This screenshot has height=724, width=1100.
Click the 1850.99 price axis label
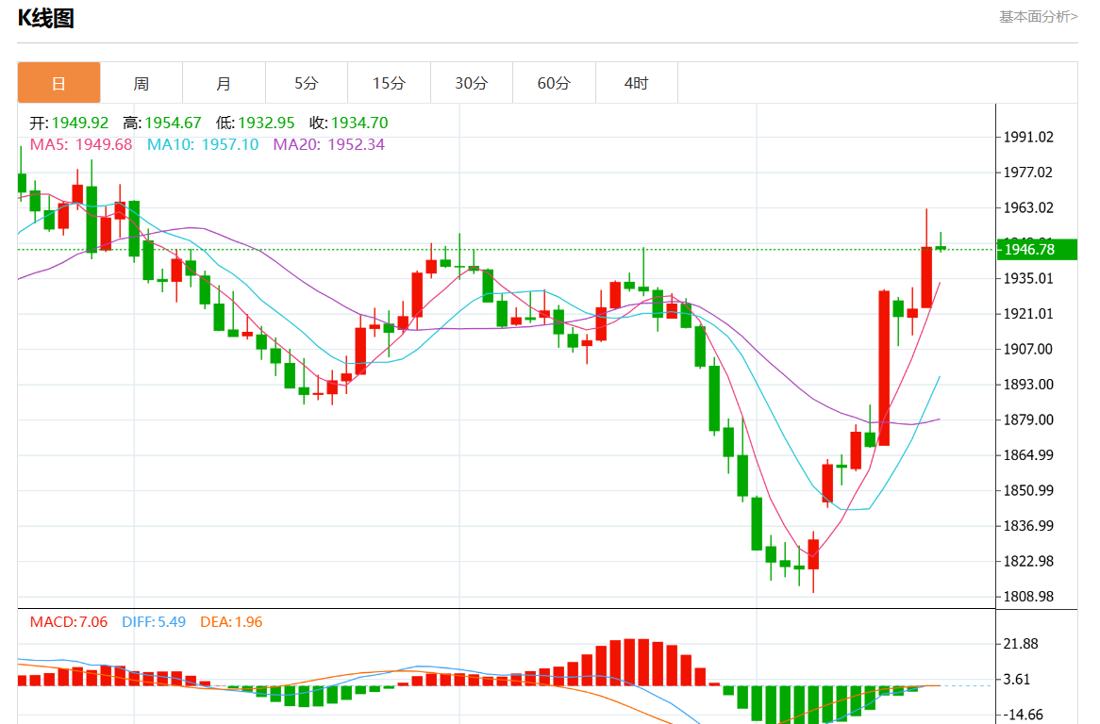click(x=1028, y=490)
